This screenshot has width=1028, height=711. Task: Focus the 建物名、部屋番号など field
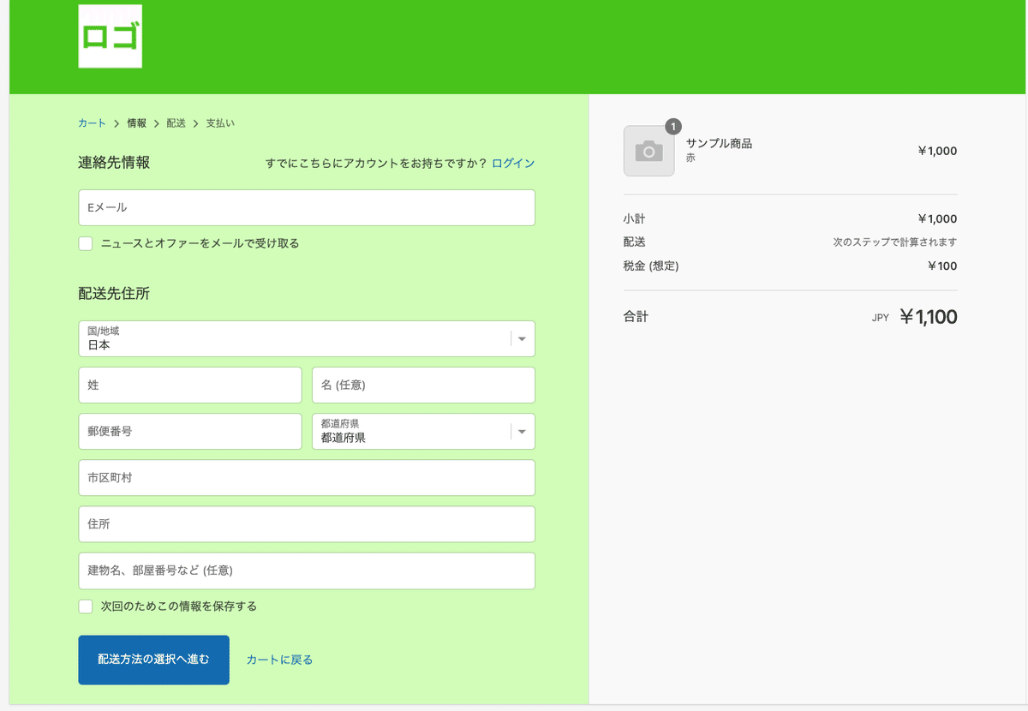[x=307, y=571]
